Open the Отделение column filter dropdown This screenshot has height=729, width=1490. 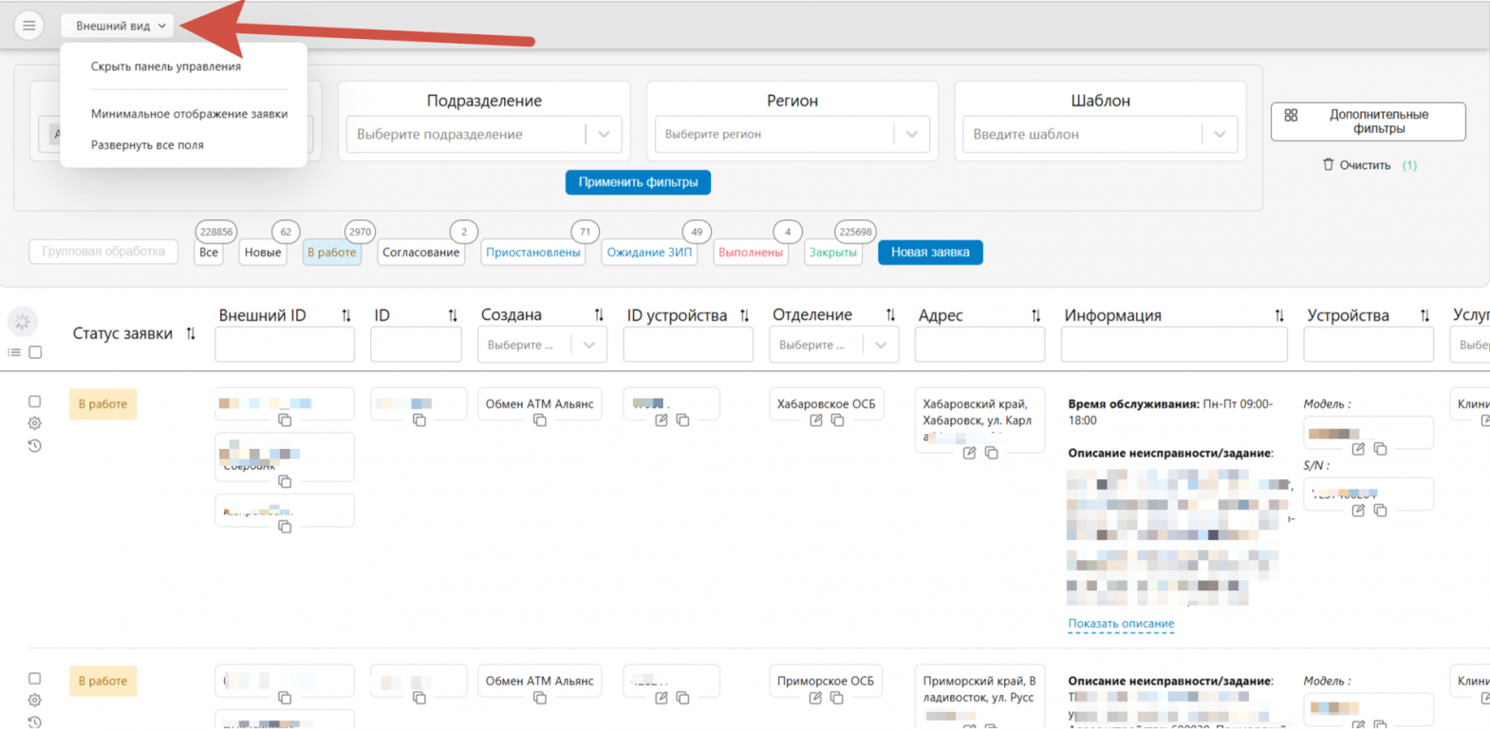(880, 346)
